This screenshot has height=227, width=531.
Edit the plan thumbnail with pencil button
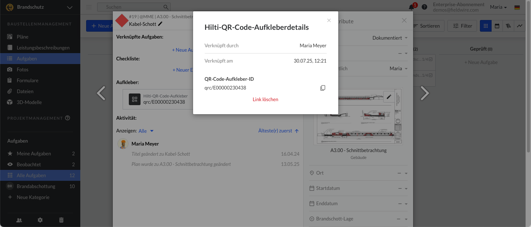pyautogui.click(x=389, y=97)
